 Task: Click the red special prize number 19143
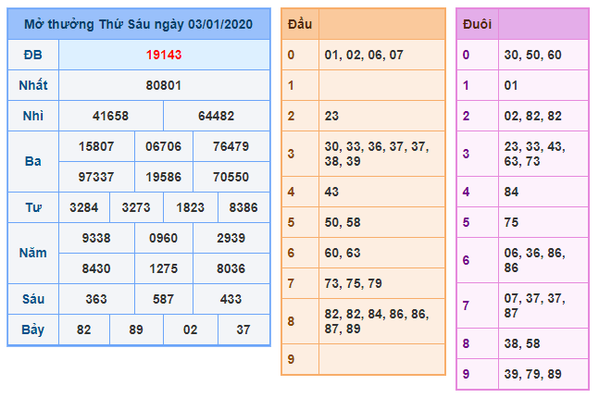(x=163, y=56)
